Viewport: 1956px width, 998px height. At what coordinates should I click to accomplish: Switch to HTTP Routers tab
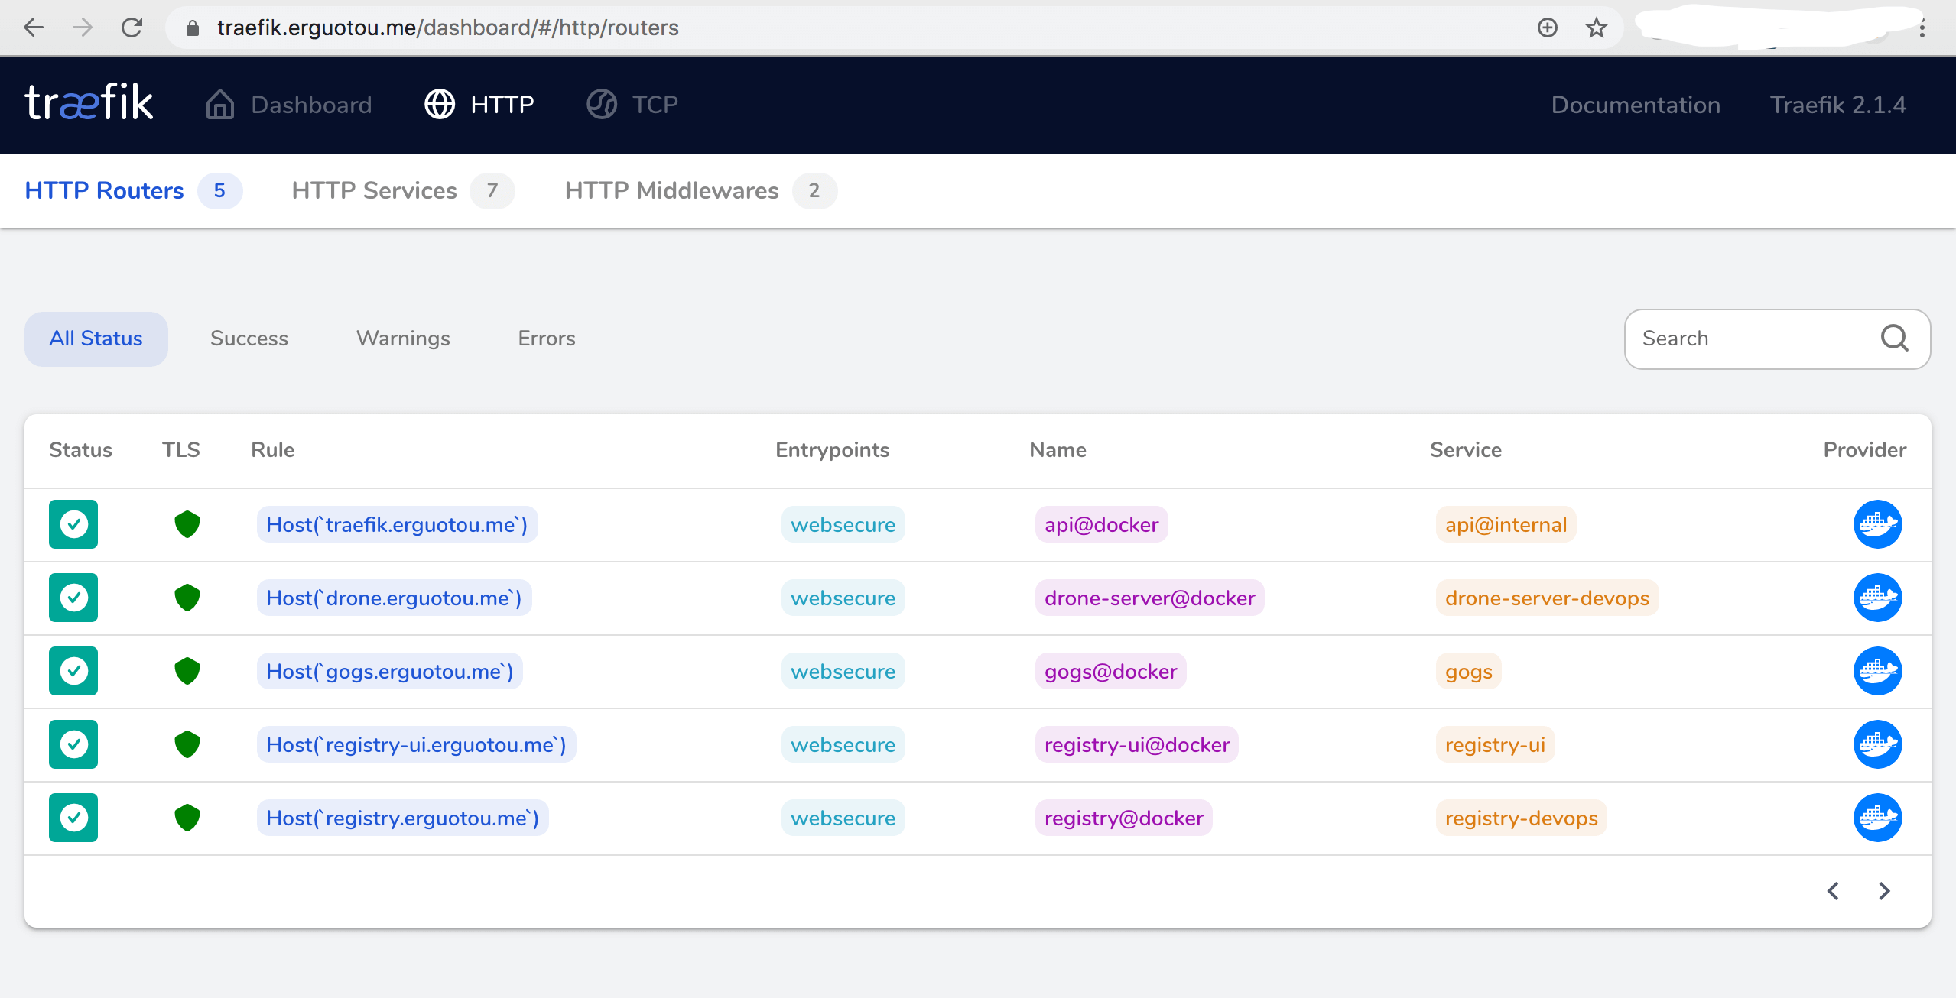point(133,190)
